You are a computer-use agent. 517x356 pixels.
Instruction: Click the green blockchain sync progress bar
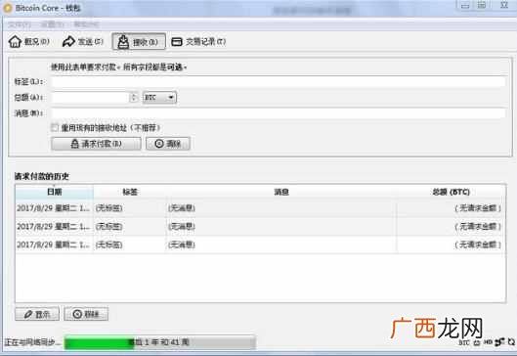coord(159,342)
